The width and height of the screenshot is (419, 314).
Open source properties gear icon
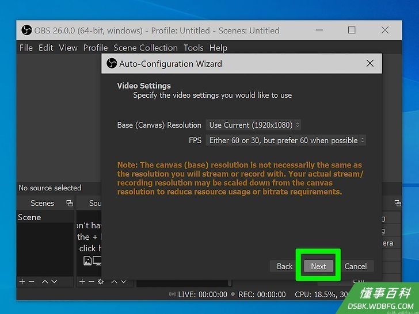point(101,281)
